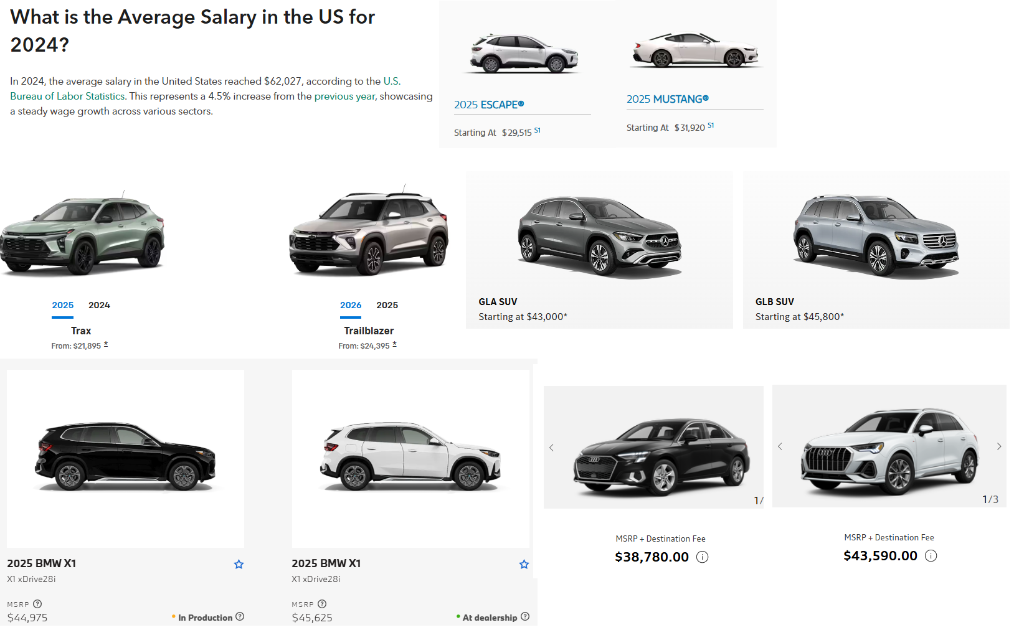Click the In Production help icon
Viewport: 1019px width, 635px height.
click(240, 616)
